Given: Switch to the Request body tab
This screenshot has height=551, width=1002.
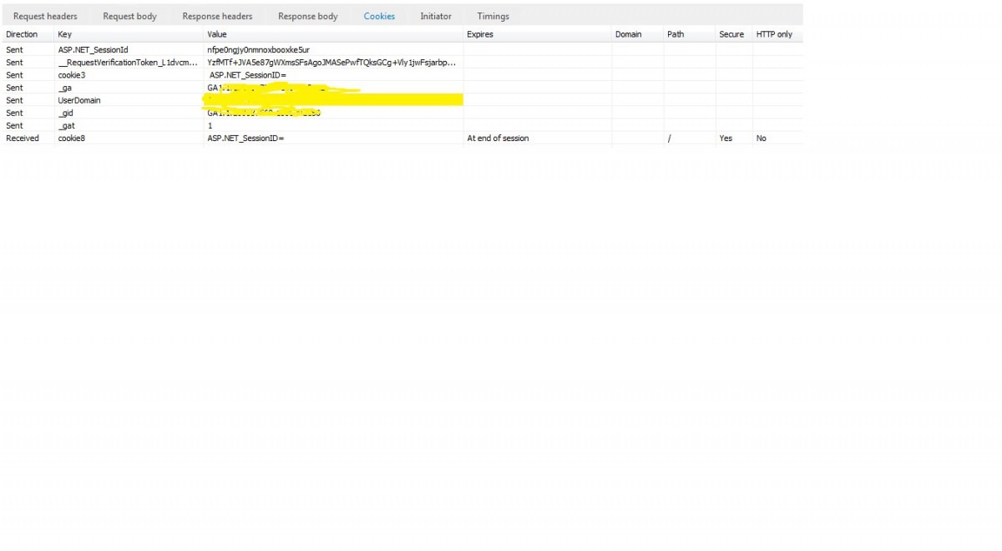Looking at the screenshot, I should coord(129,16).
